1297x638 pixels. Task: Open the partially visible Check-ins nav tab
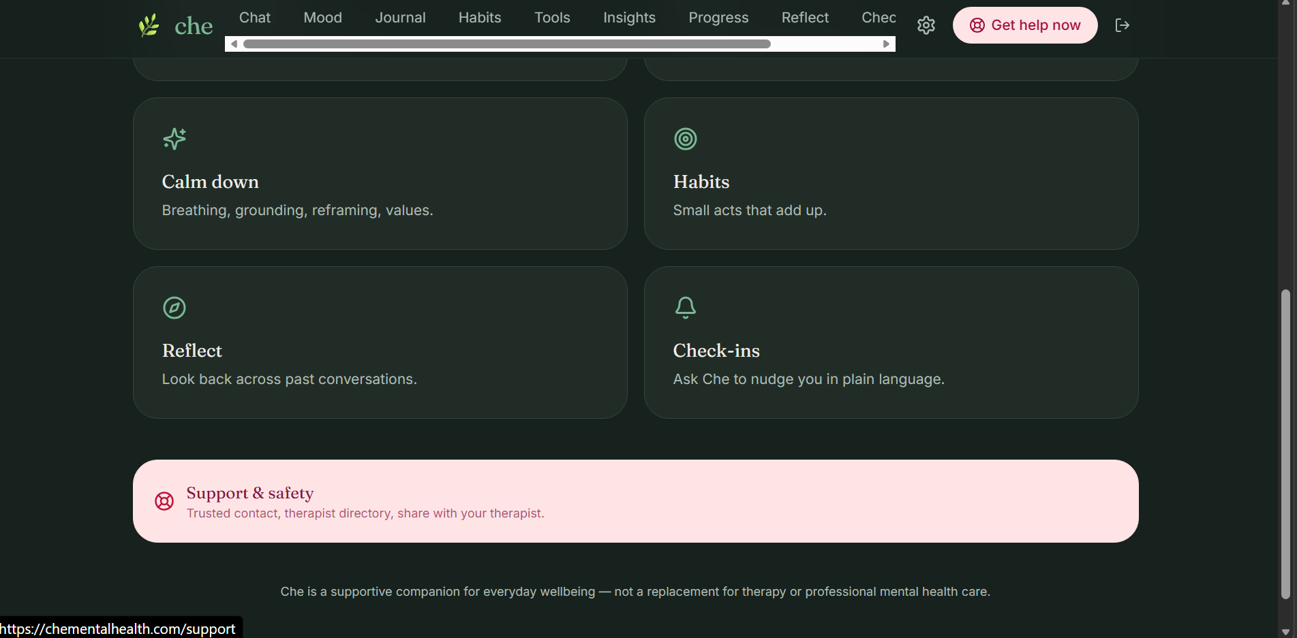[x=879, y=18]
